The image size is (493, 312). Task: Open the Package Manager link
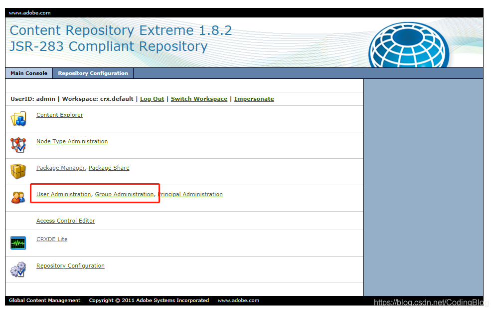coord(61,168)
